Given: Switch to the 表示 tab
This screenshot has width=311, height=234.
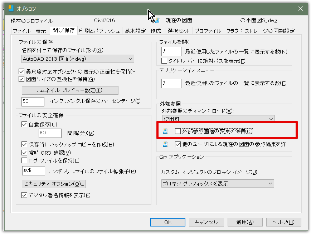Looking at the screenshot, I should click(41, 31).
